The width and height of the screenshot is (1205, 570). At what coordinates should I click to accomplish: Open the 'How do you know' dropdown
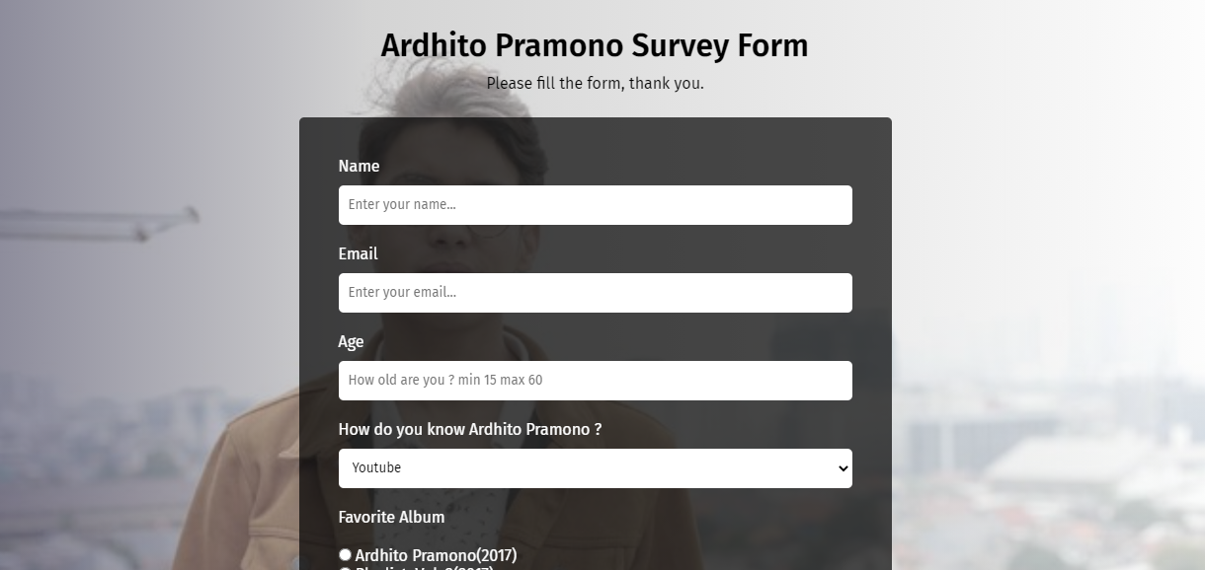pos(595,468)
